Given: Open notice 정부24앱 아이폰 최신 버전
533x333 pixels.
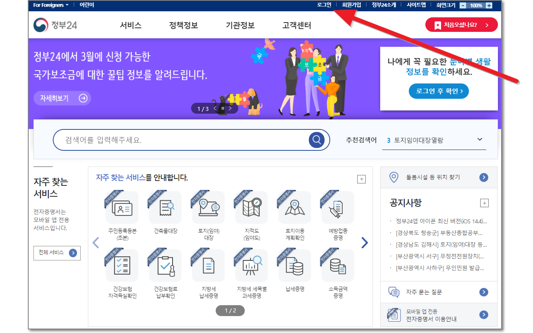Looking at the screenshot, I should click(x=441, y=221).
